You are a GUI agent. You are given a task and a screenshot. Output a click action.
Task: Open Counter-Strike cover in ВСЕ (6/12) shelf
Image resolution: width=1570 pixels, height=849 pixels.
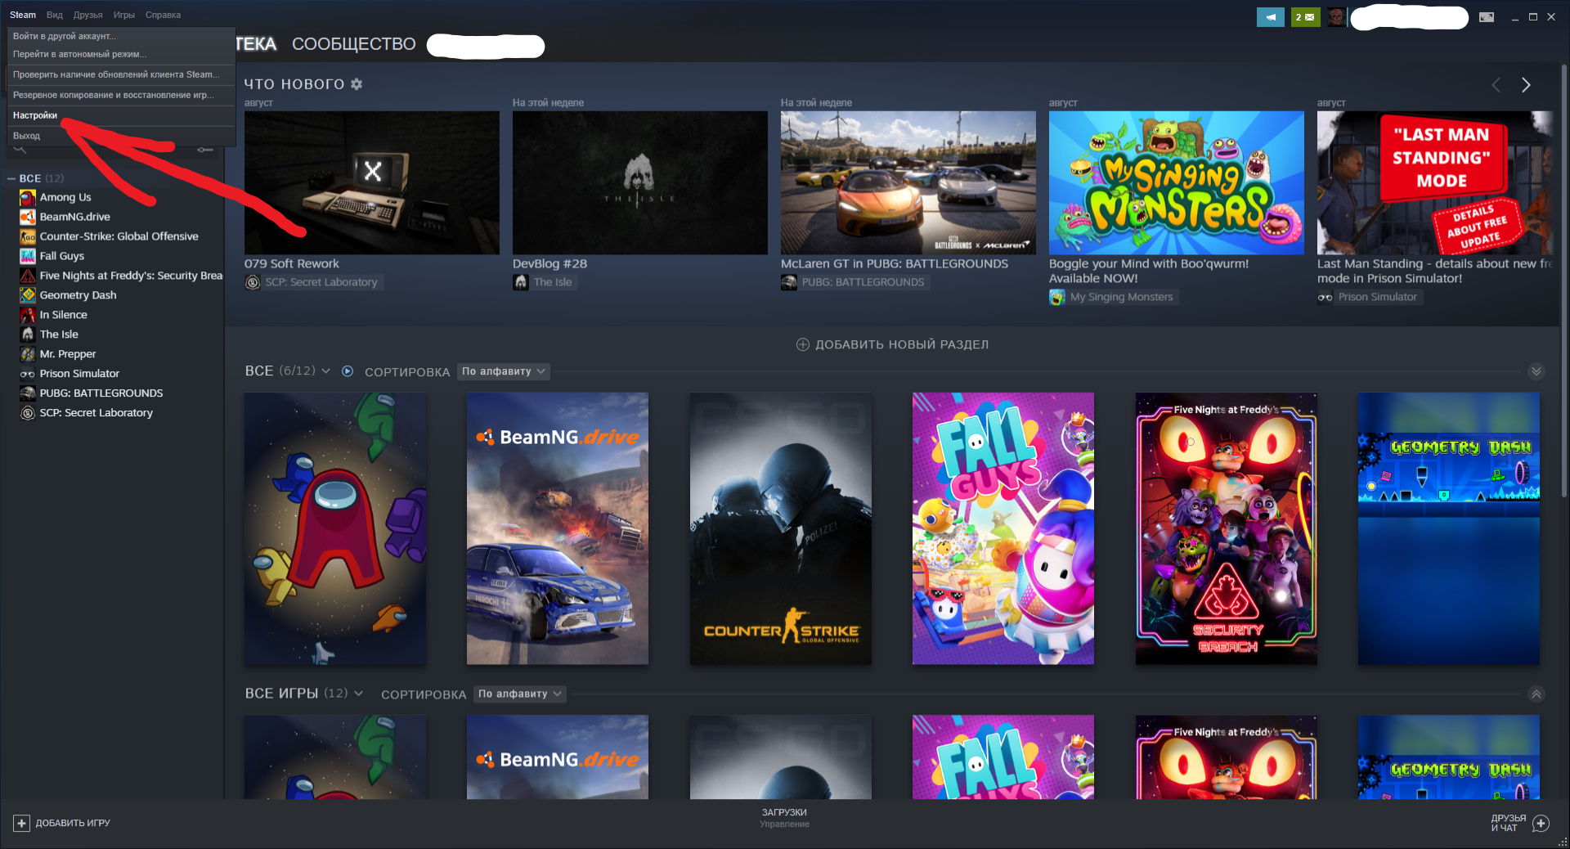(x=781, y=528)
